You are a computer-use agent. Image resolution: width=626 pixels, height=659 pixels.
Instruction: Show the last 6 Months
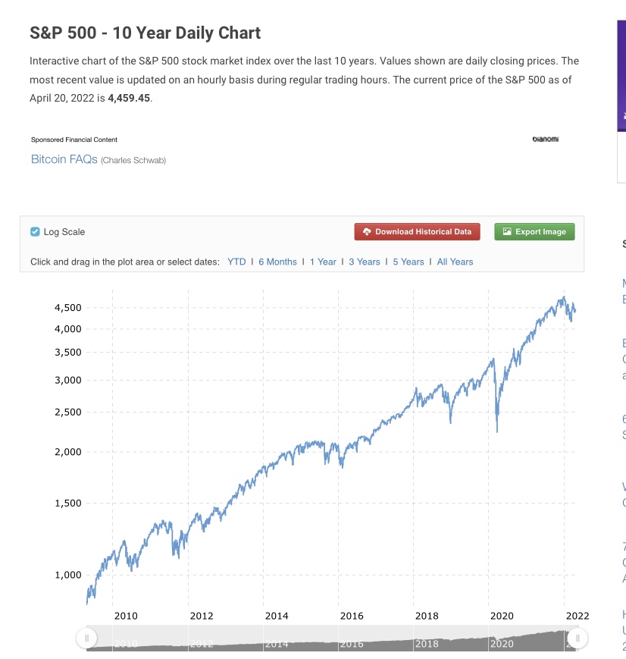(x=277, y=262)
